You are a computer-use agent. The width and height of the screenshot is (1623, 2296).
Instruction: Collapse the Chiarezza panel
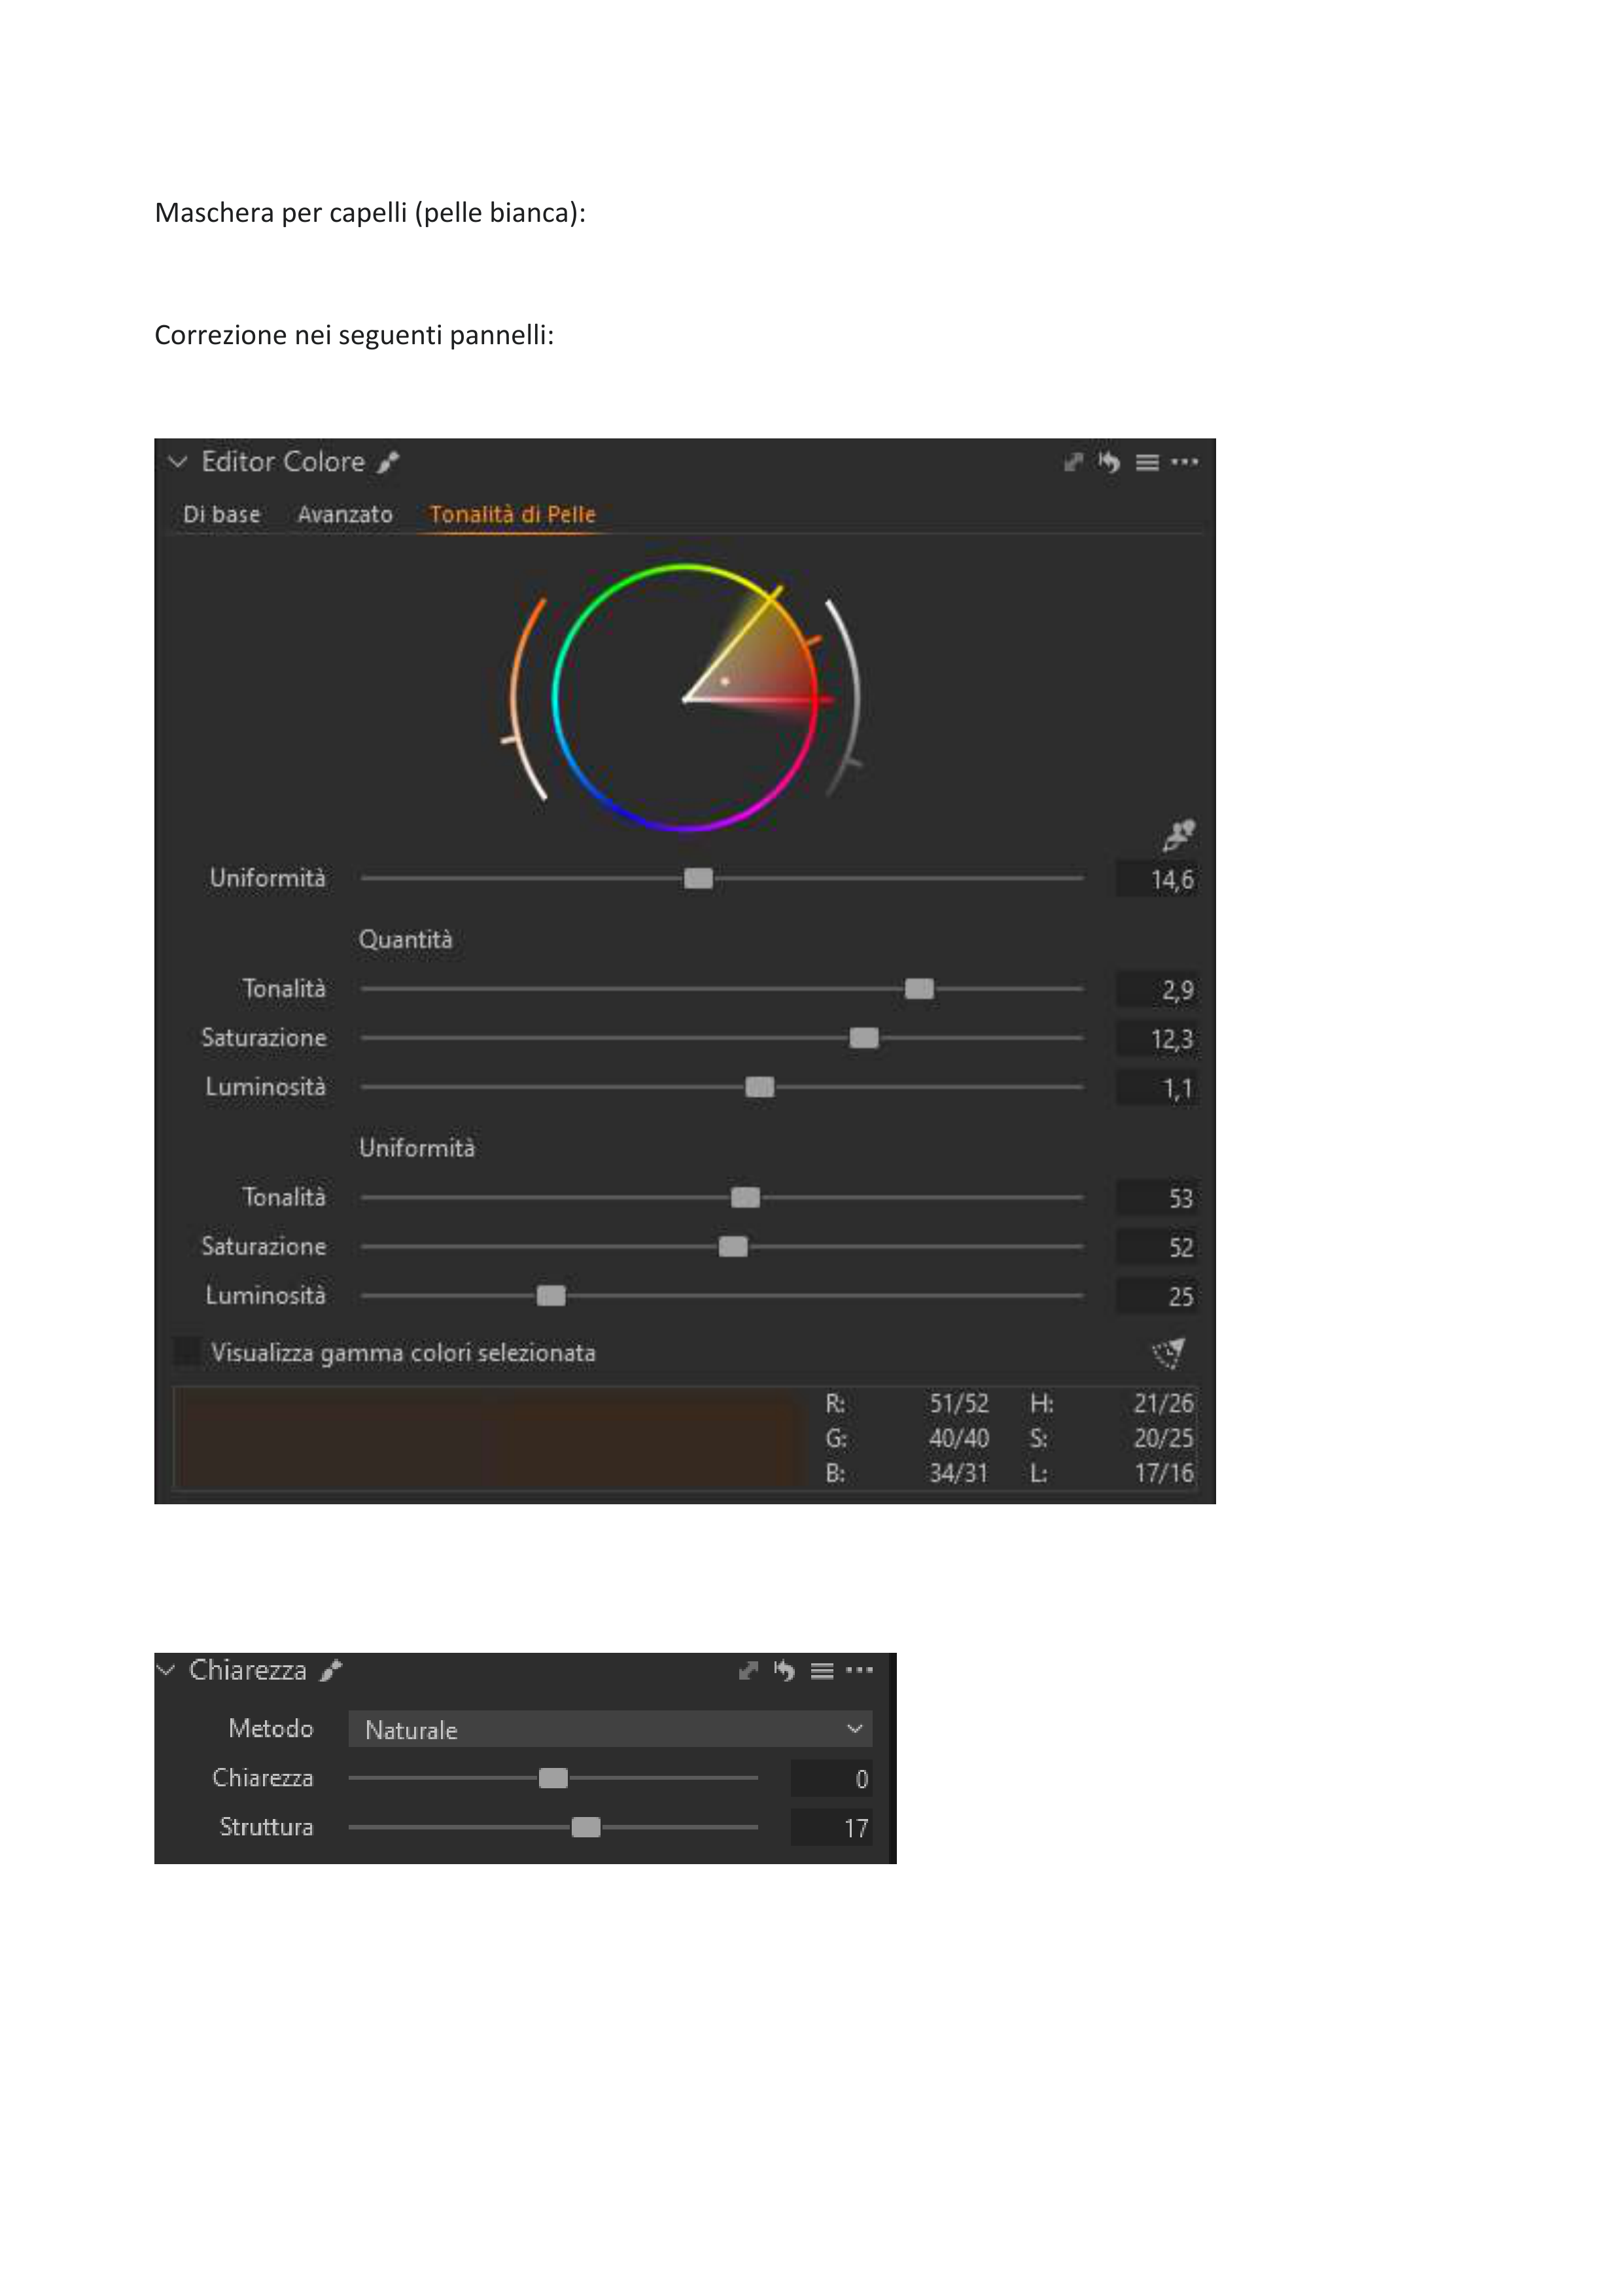(167, 1670)
